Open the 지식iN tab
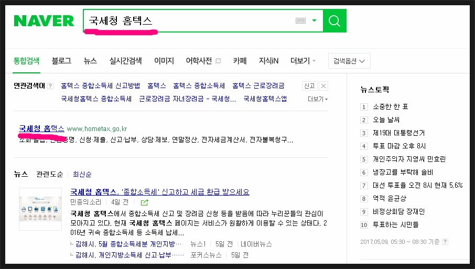Screen dimensions: 475x269 [x=269, y=61]
